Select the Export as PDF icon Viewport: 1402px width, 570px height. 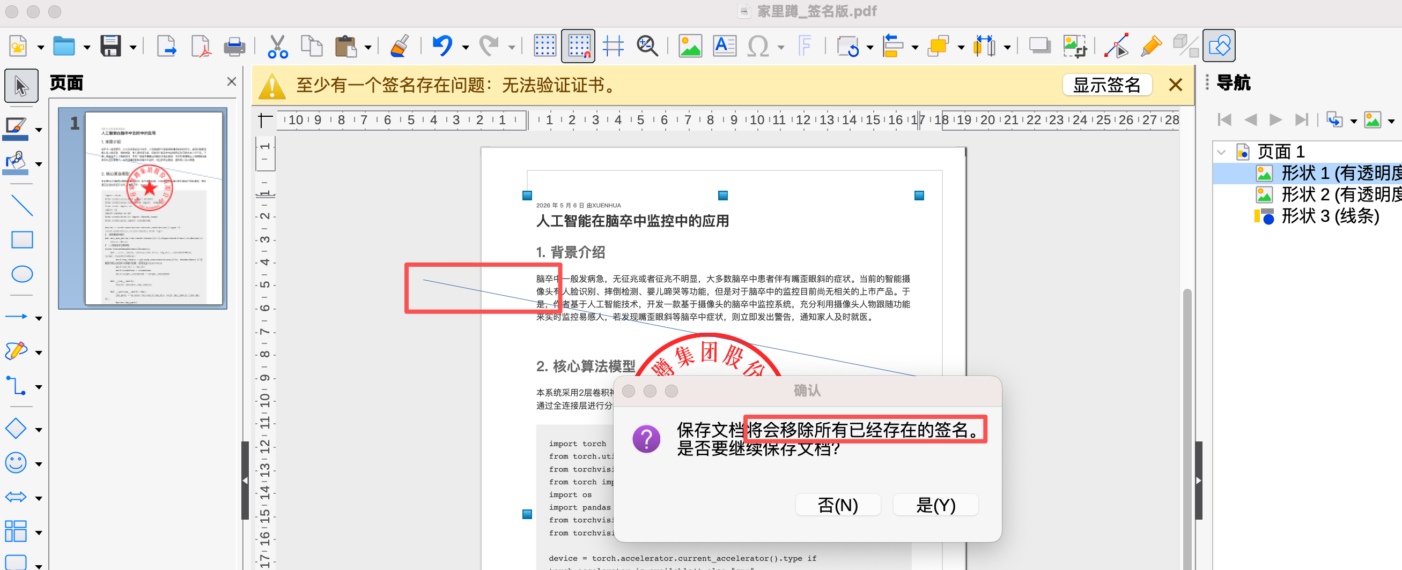pyautogui.click(x=201, y=46)
